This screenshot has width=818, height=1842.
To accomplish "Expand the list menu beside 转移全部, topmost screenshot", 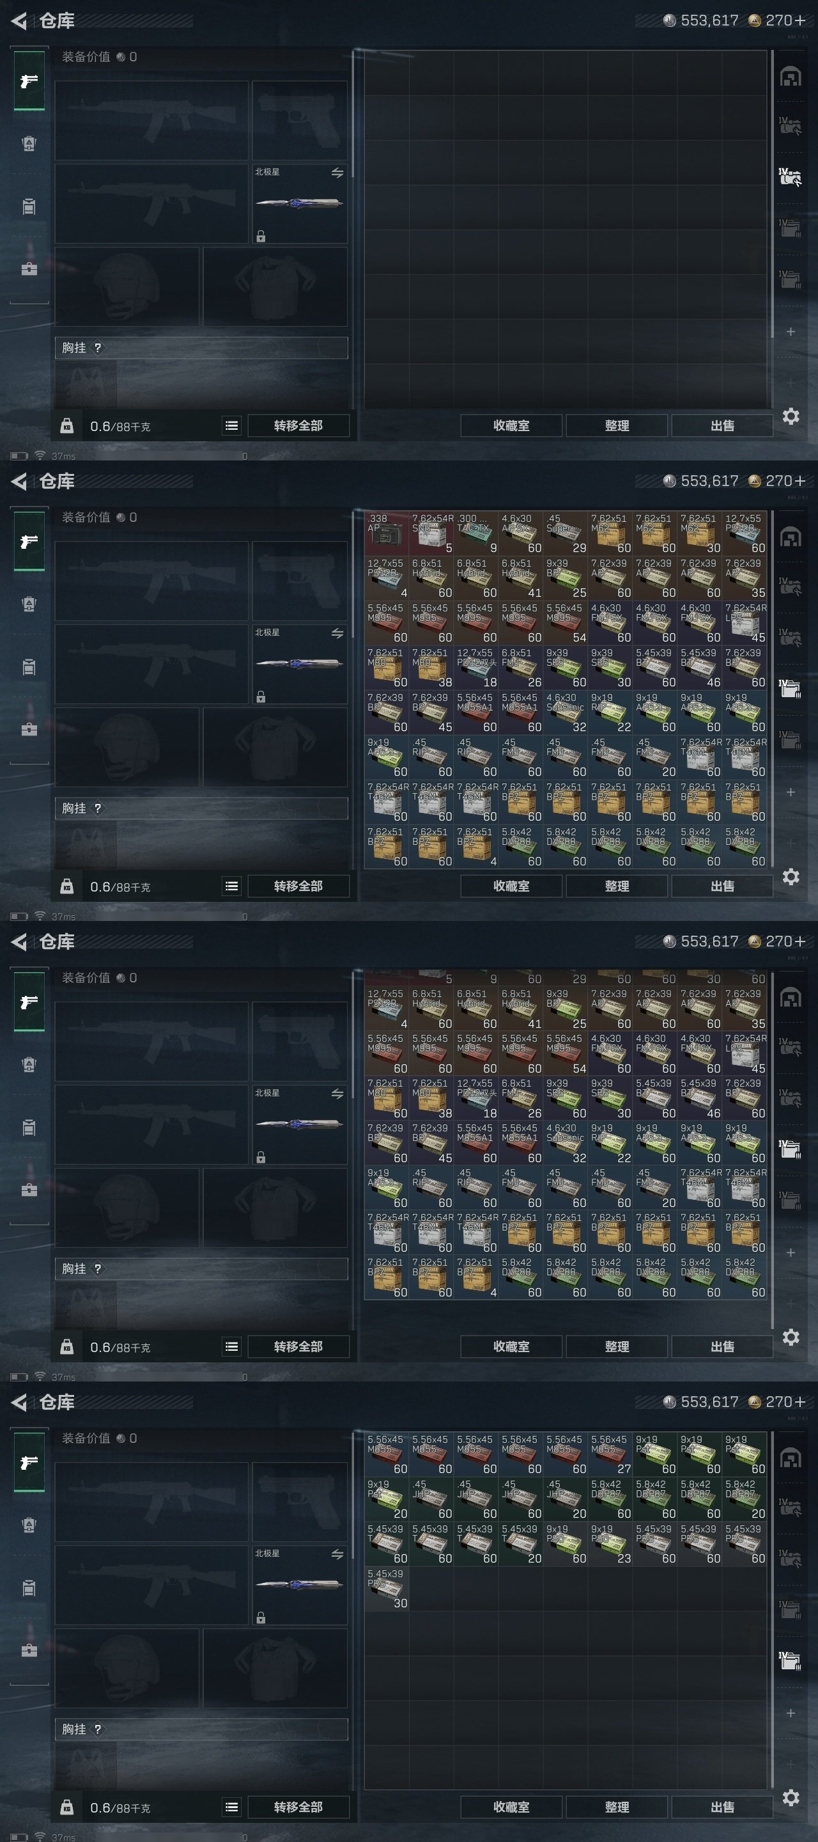I will coord(231,425).
